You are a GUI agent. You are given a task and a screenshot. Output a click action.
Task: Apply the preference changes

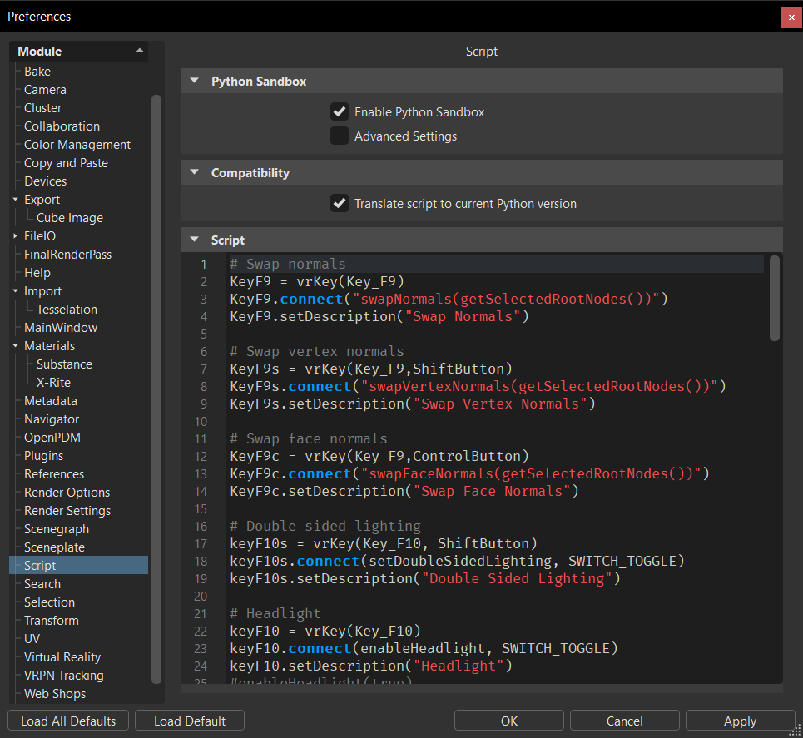pyautogui.click(x=740, y=721)
